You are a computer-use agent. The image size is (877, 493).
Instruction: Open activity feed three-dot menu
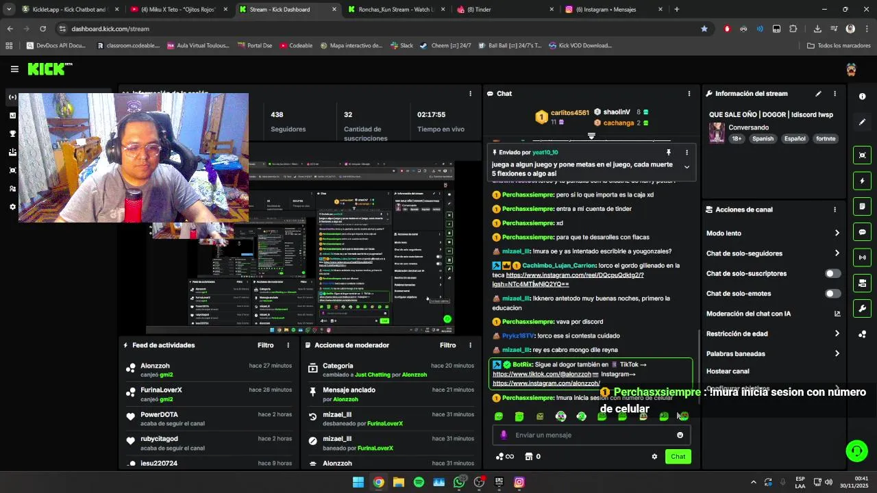[x=288, y=345]
